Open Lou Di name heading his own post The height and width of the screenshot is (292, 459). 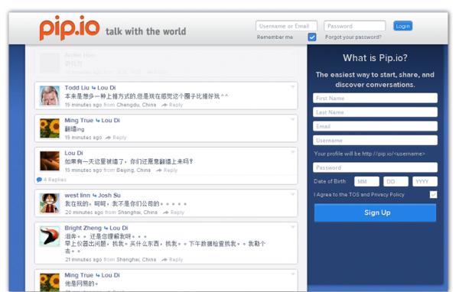[x=73, y=153]
